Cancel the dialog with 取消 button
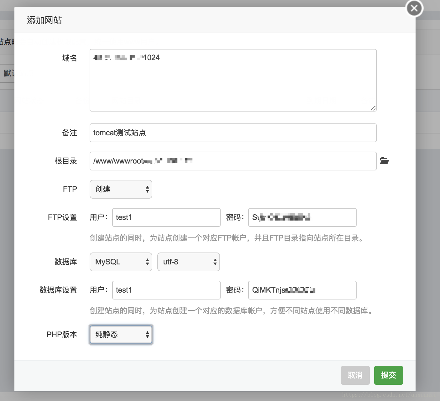 tap(355, 375)
